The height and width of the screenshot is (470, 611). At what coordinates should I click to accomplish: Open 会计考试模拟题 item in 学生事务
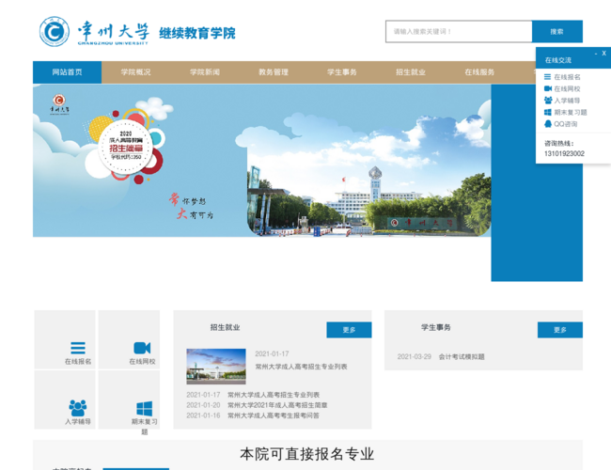click(x=462, y=356)
